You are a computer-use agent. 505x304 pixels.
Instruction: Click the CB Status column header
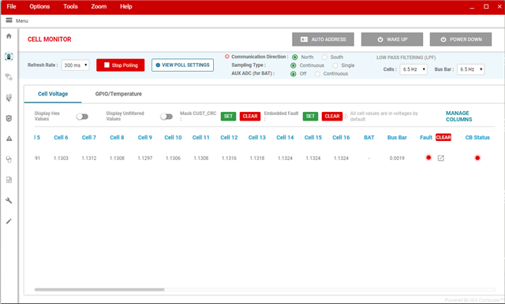[x=477, y=138]
